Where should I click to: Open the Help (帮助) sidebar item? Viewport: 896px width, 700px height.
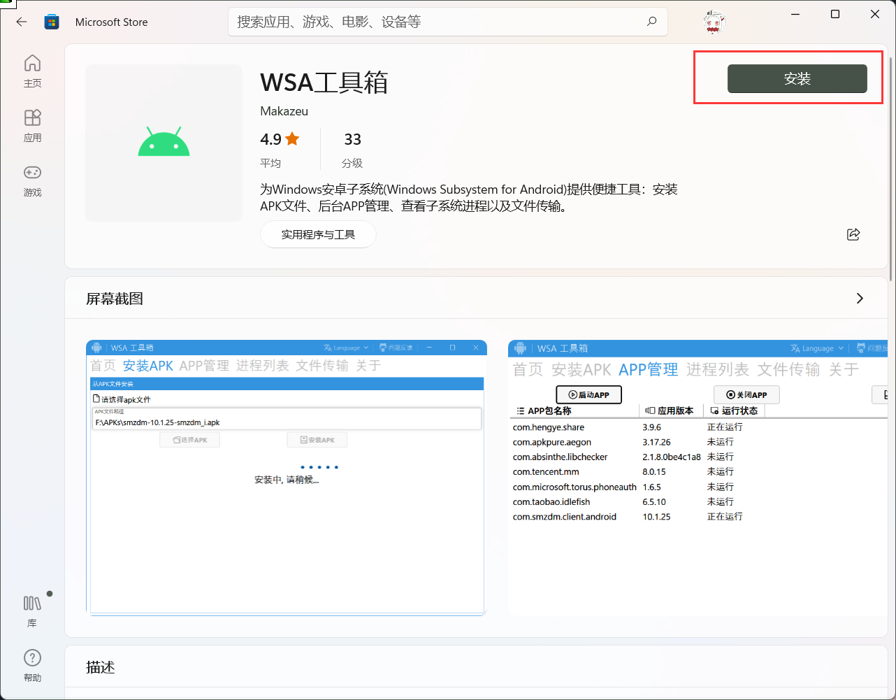32,665
